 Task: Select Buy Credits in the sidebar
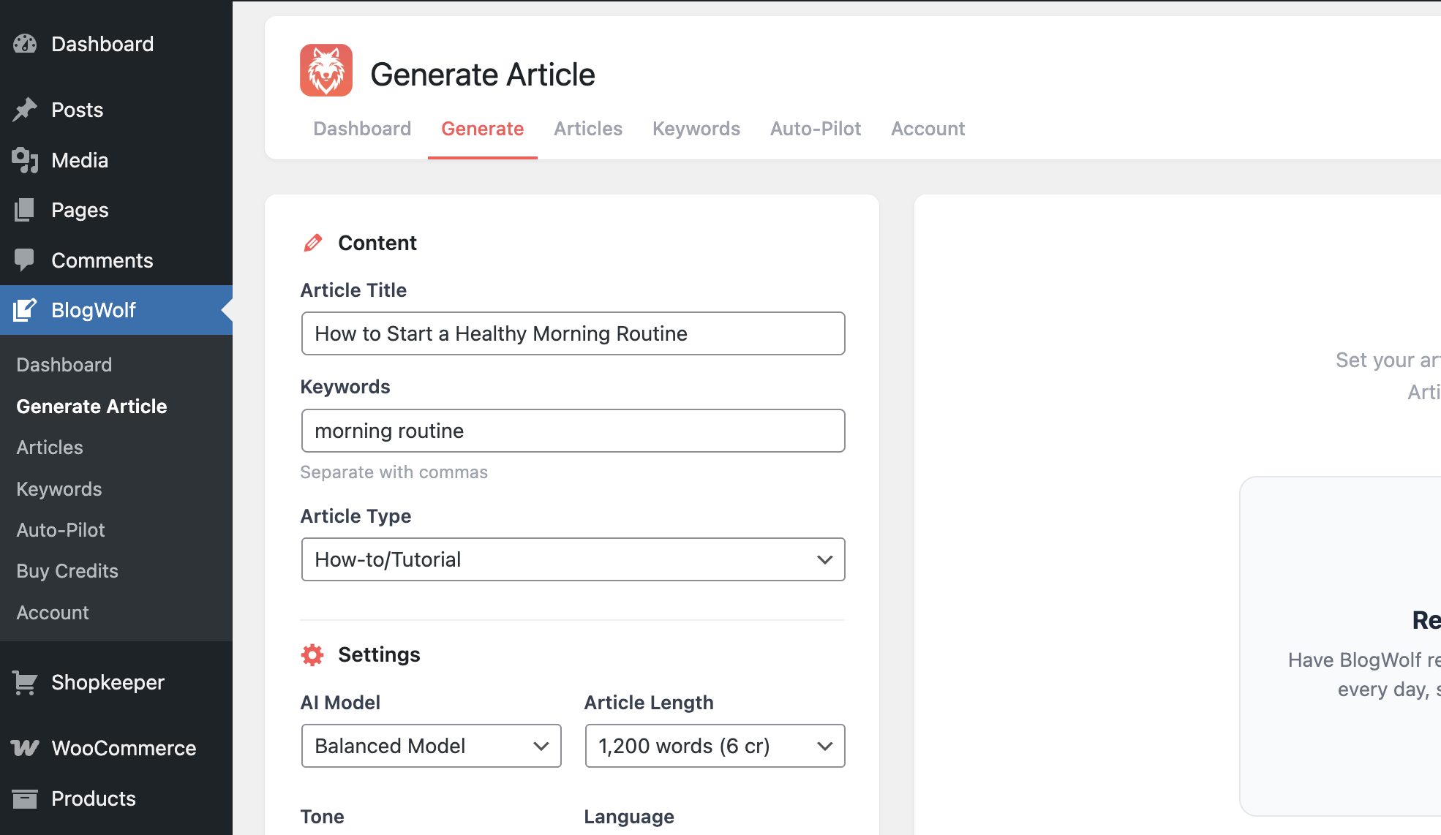coord(67,571)
